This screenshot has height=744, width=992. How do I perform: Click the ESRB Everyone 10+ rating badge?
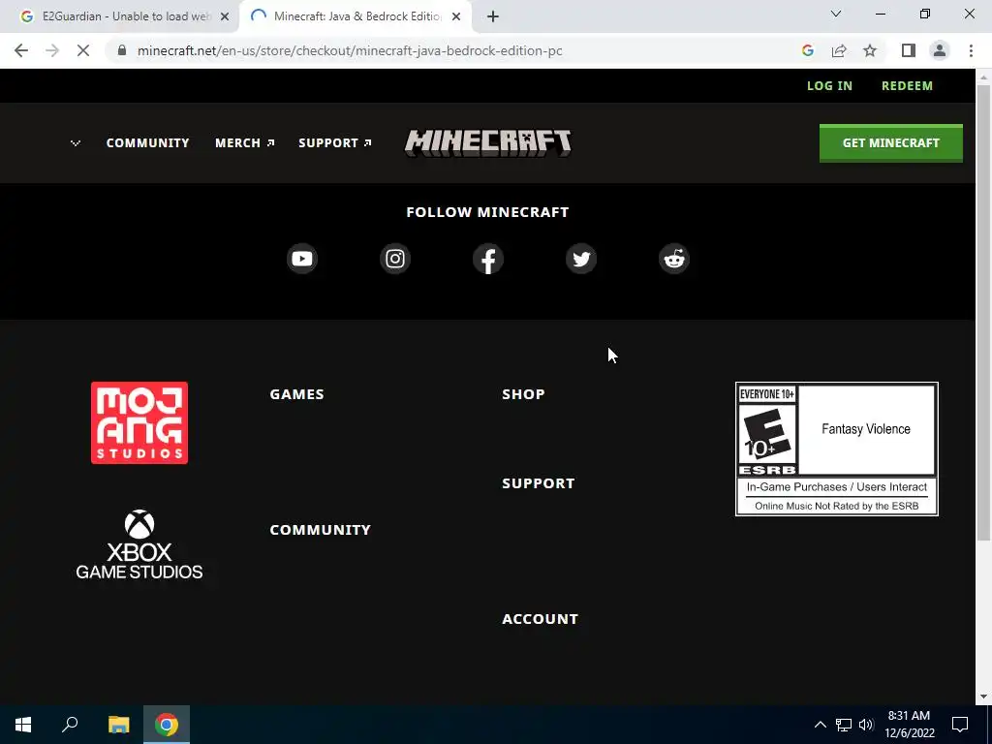tap(836, 449)
